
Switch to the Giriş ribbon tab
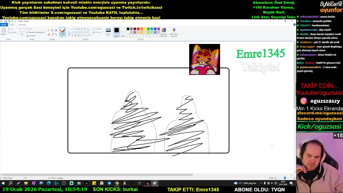[12, 25]
